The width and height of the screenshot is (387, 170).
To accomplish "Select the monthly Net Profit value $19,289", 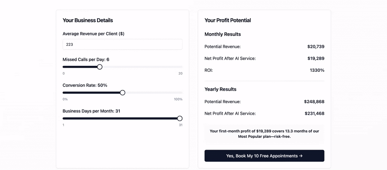I will point(316,59).
